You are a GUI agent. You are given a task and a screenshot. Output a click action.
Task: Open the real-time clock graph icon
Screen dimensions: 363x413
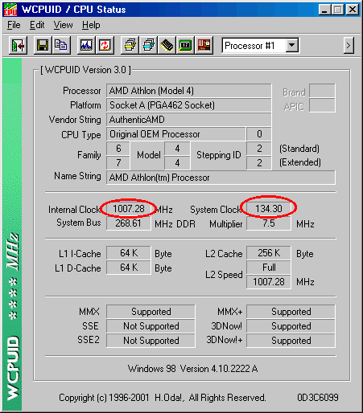click(x=86, y=45)
